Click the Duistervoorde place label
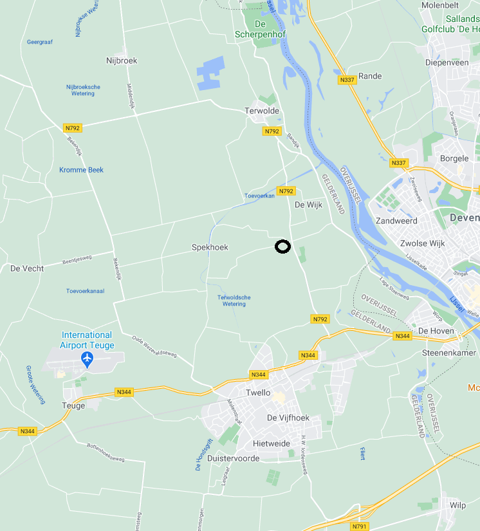 coord(233,458)
